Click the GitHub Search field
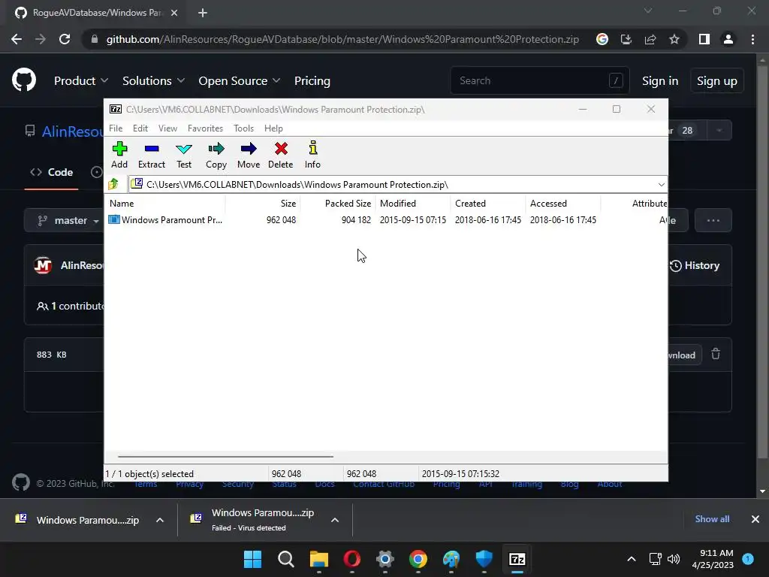Screen dimensions: 769x577 539,80
